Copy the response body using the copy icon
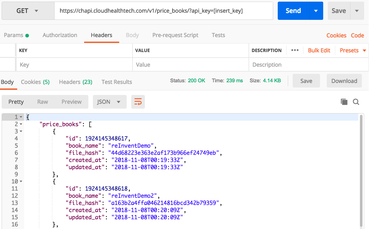 [x=344, y=101]
